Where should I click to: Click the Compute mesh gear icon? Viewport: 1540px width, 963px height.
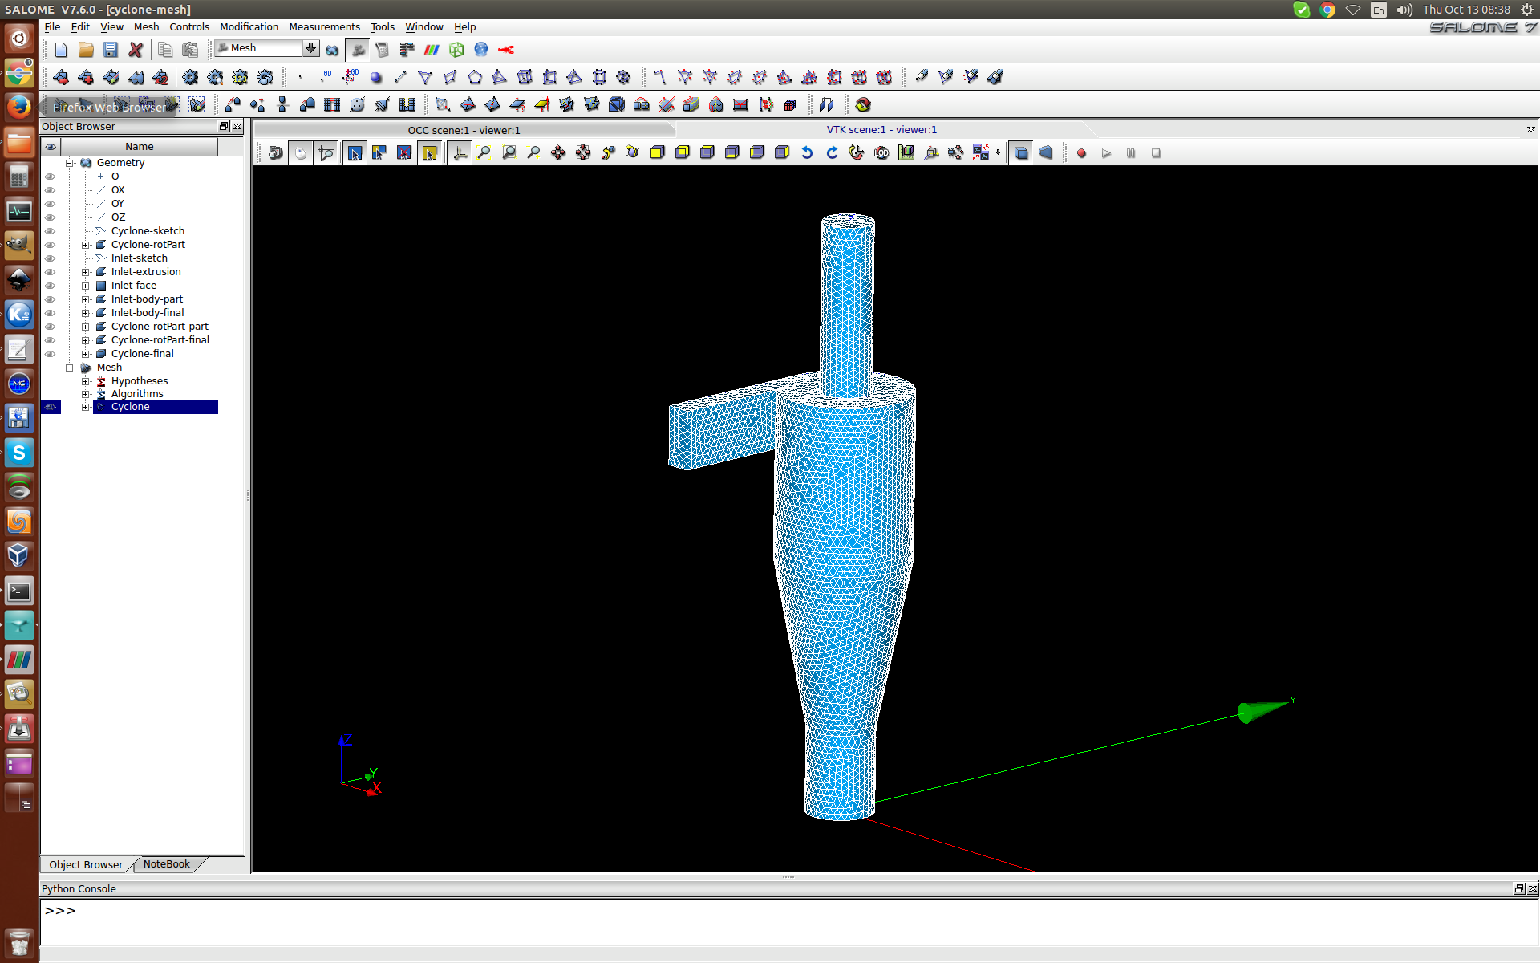190,77
